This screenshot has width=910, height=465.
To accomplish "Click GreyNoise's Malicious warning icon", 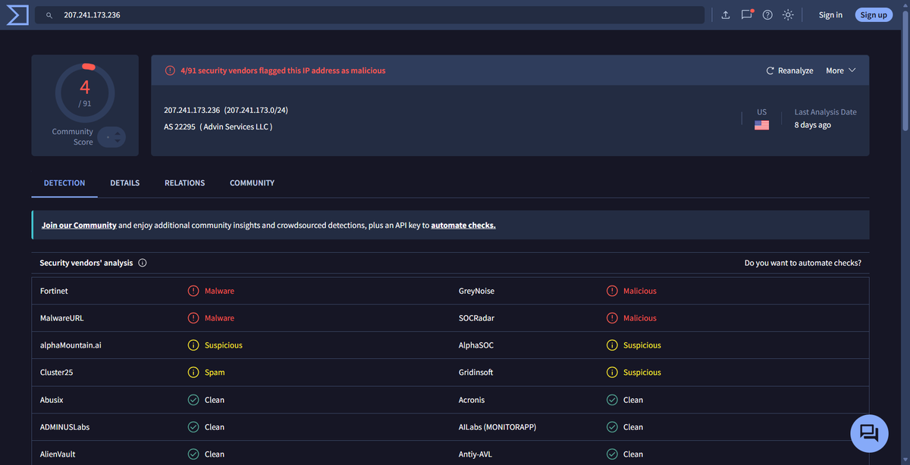I will pos(612,291).
